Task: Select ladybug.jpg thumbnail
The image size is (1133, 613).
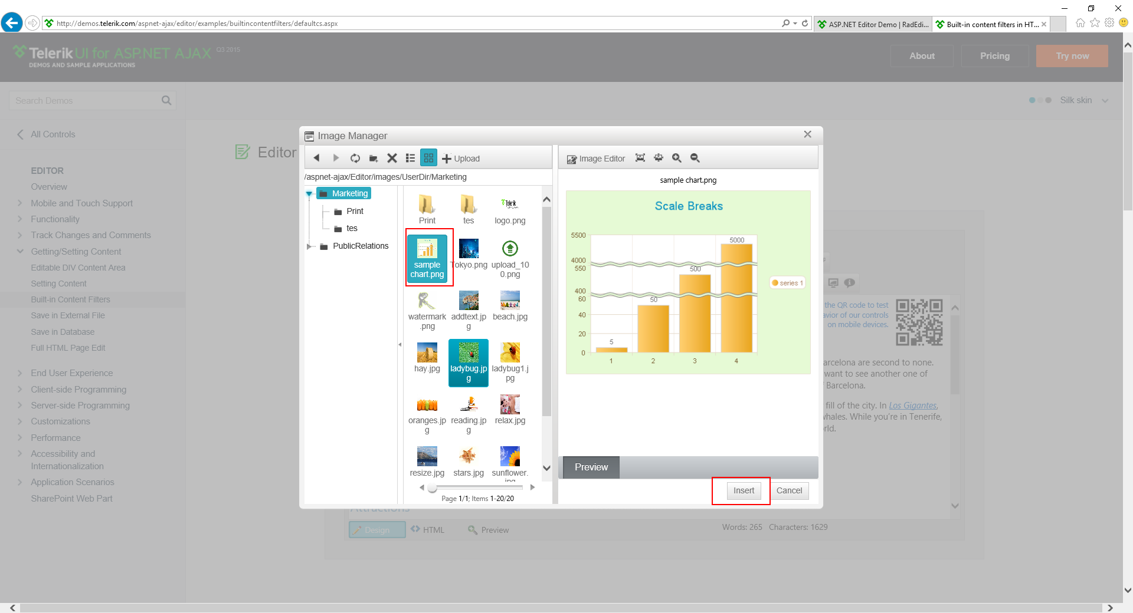Action: click(x=469, y=362)
